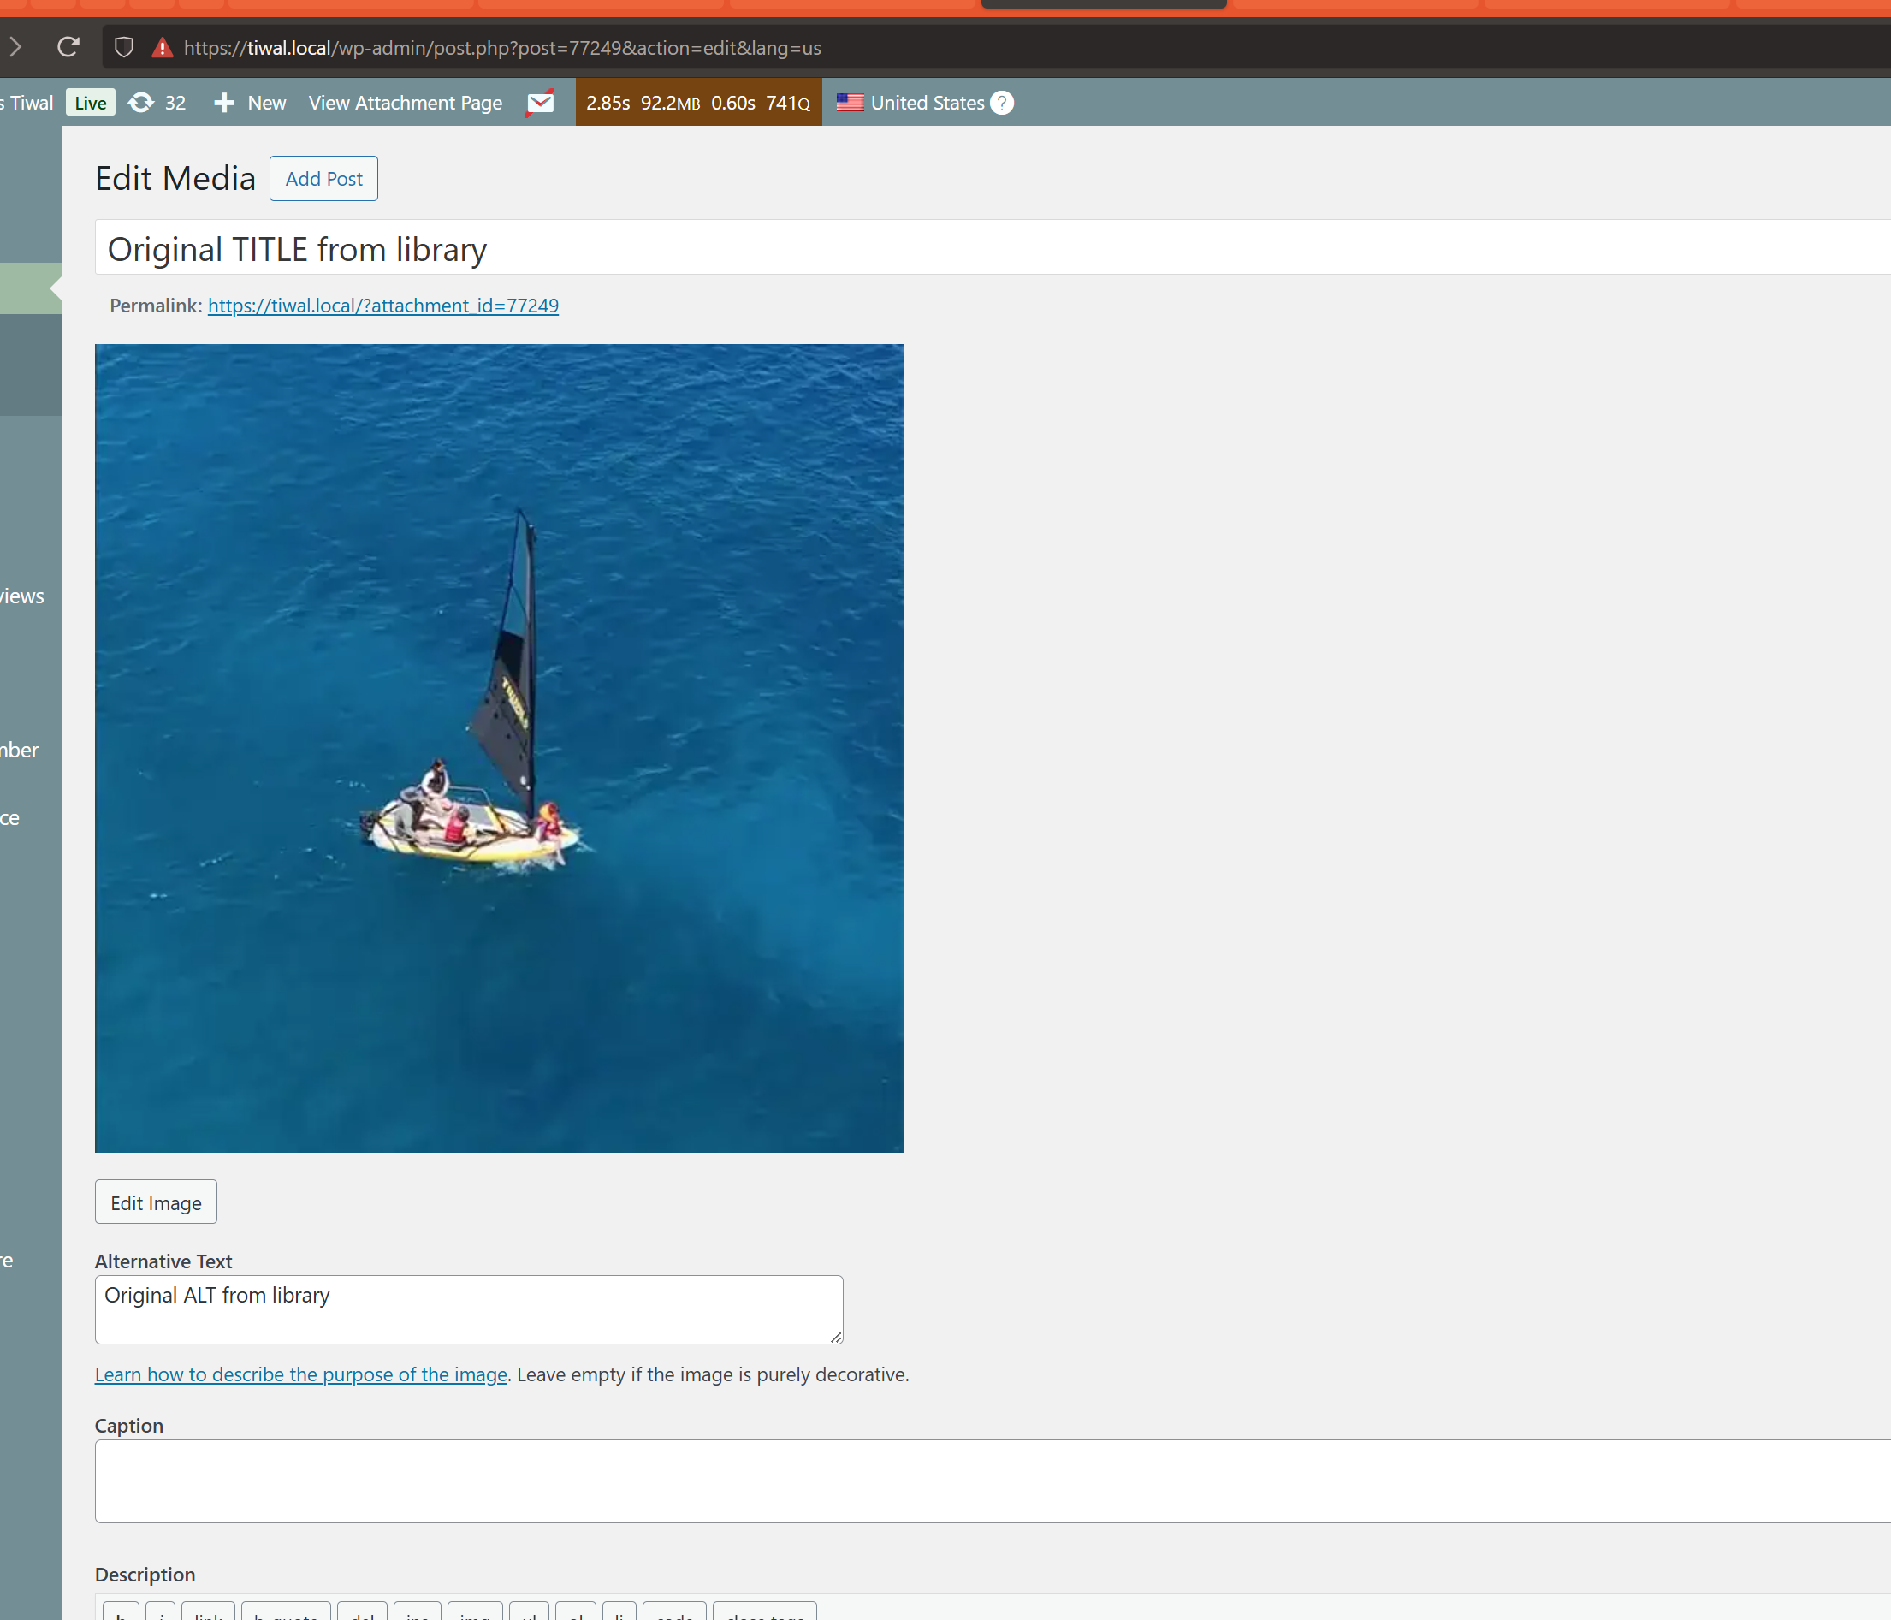Open the attachment permalink URL
This screenshot has height=1620, width=1891.
point(383,306)
